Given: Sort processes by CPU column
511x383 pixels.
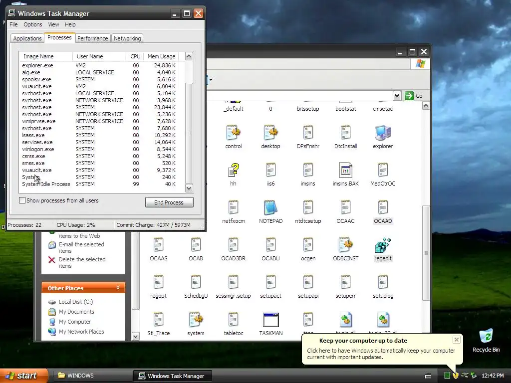Looking at the screenshot, I should (135, 56).
